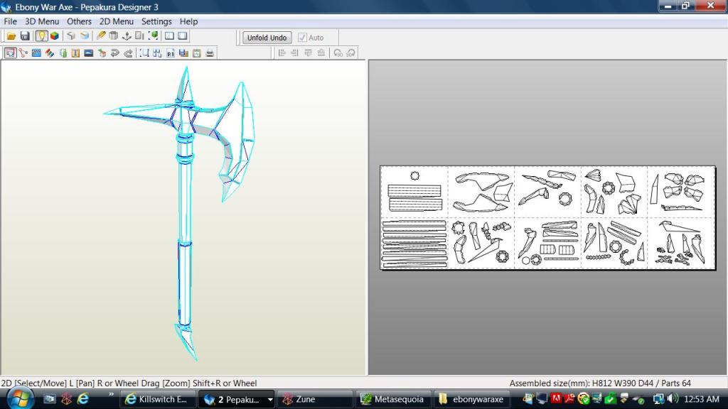Click the P.1 page number icon
Screen dimensions: 728x409
coord(171,53)
